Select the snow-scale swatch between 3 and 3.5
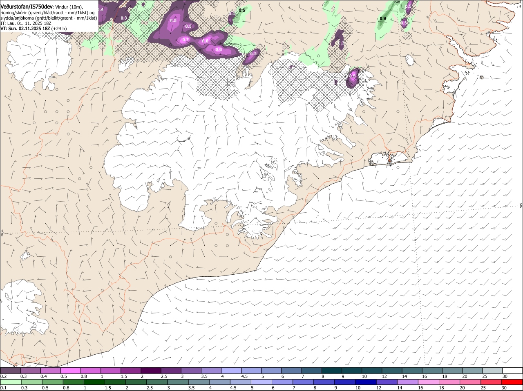523x391 pixels. (x=191, y=371)
